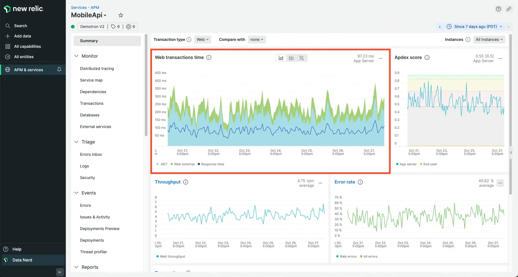Collapse the left navigation sidebar
The width and height of the screenshot is (518, 277).
coord(60,272)
